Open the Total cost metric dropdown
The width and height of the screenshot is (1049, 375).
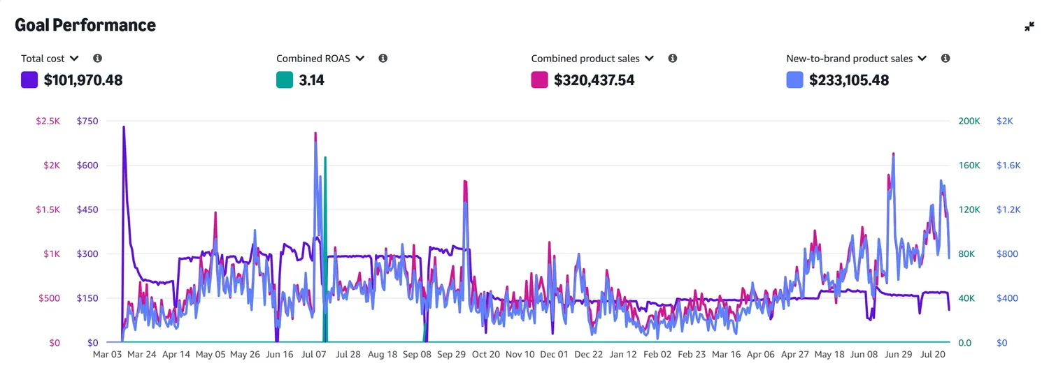tap(50, 59)
